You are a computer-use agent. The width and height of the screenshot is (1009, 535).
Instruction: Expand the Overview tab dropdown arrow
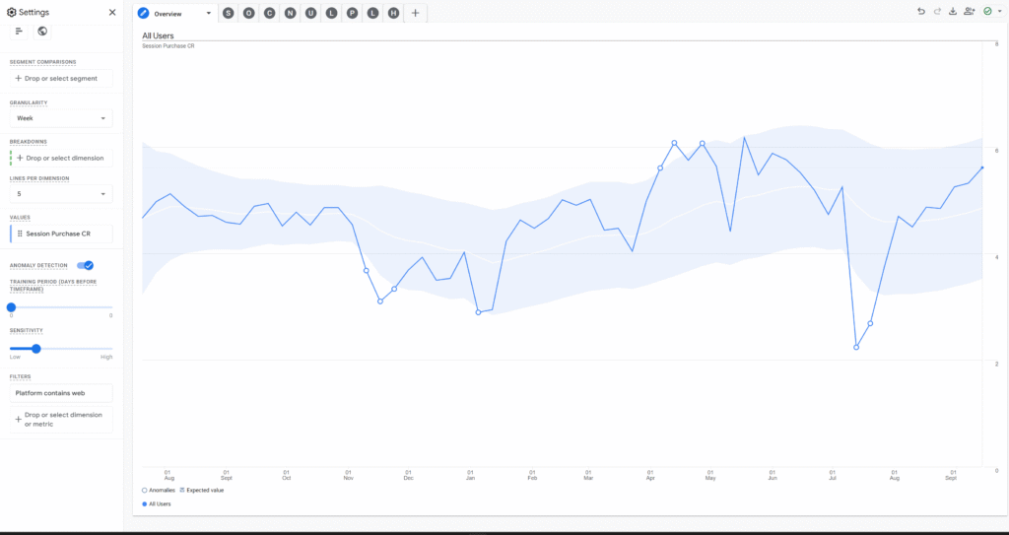209,14
